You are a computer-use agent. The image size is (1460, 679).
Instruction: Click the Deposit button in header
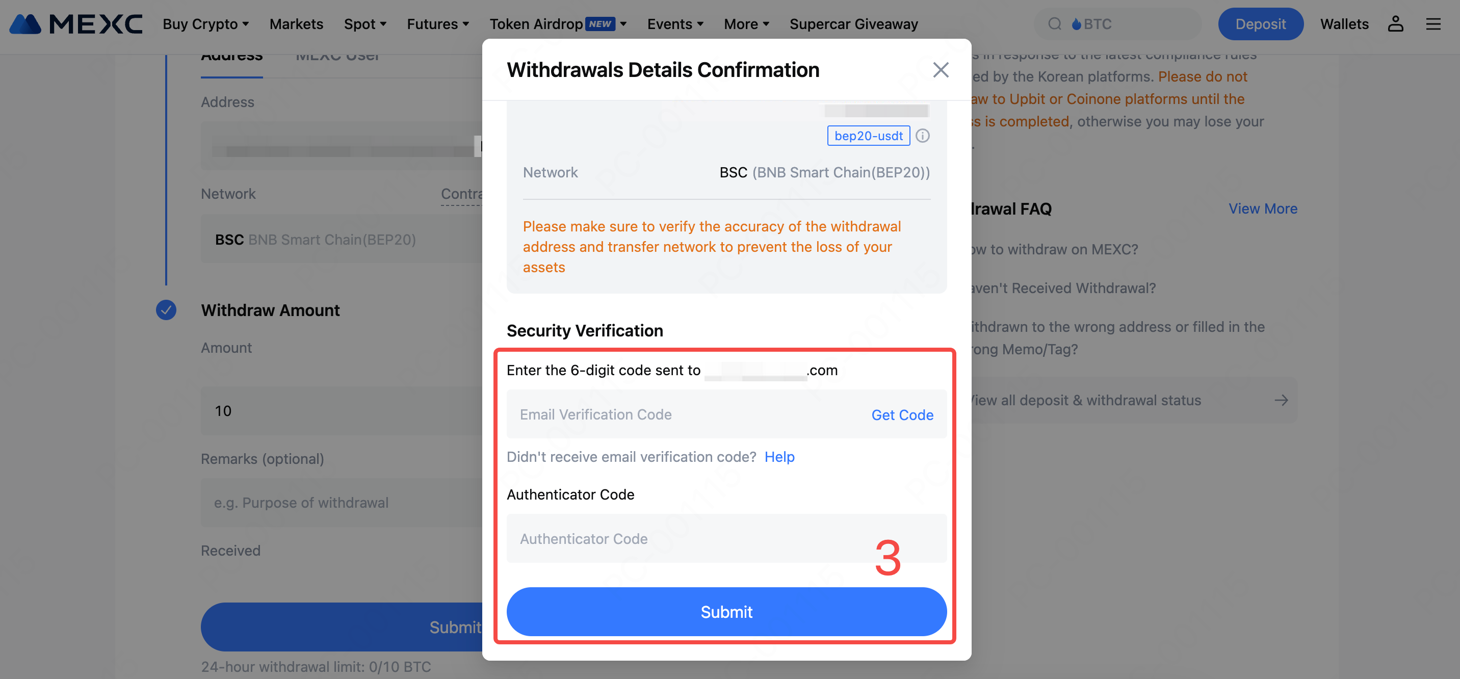[x=1260, y=24]
